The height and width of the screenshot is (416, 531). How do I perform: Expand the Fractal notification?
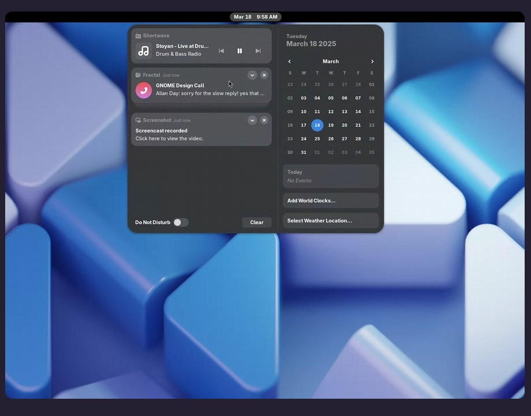tap(252, 75)
